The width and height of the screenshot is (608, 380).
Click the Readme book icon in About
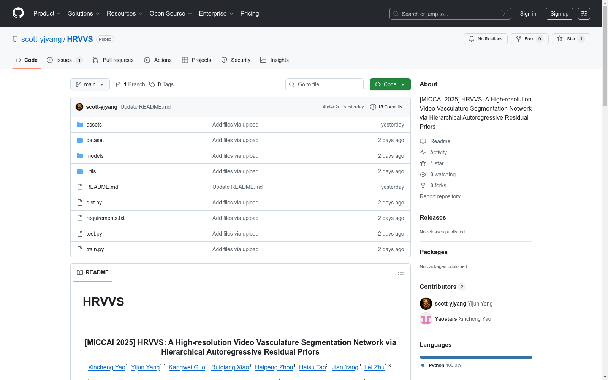pyautogui.click(x=423, y=141)
